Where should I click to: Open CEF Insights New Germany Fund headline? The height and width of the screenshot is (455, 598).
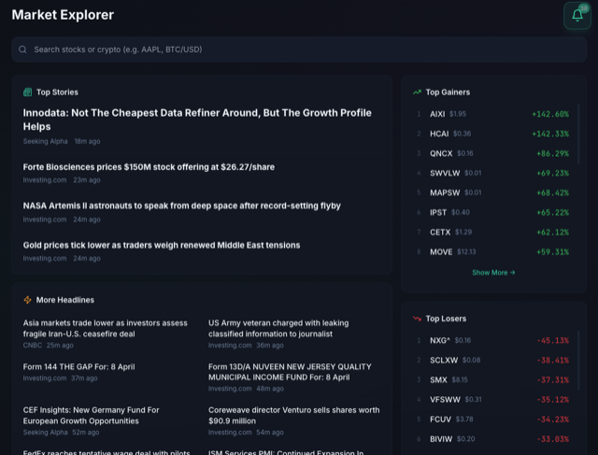(92, 416)
